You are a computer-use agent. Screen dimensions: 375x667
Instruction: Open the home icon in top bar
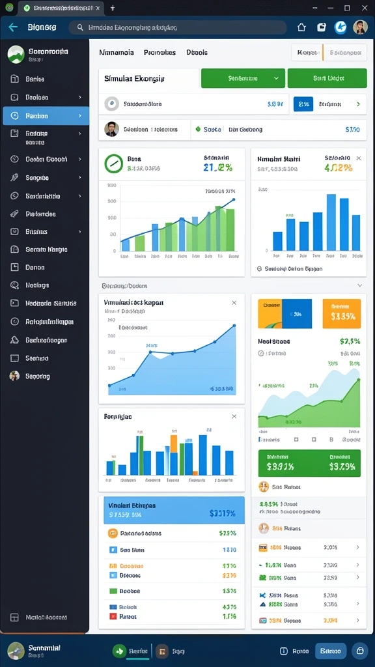[x=301, y=27]
